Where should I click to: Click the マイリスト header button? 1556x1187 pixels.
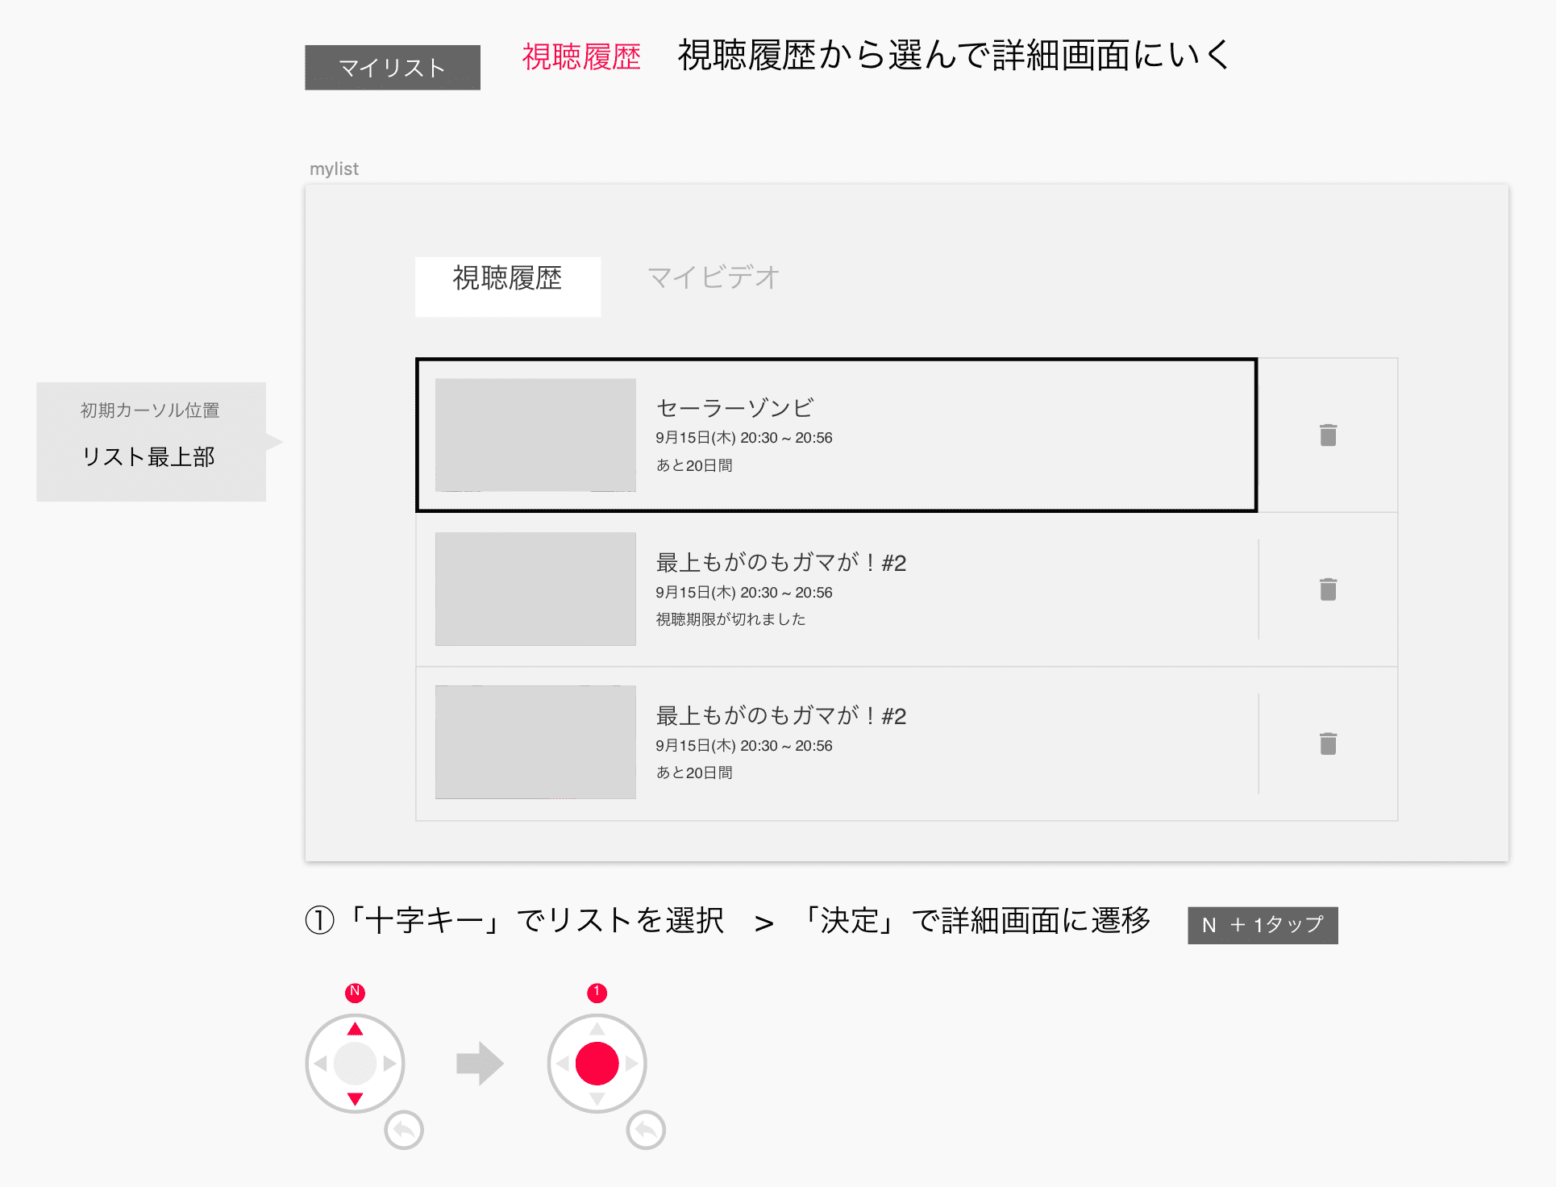(x=392, y=68)
